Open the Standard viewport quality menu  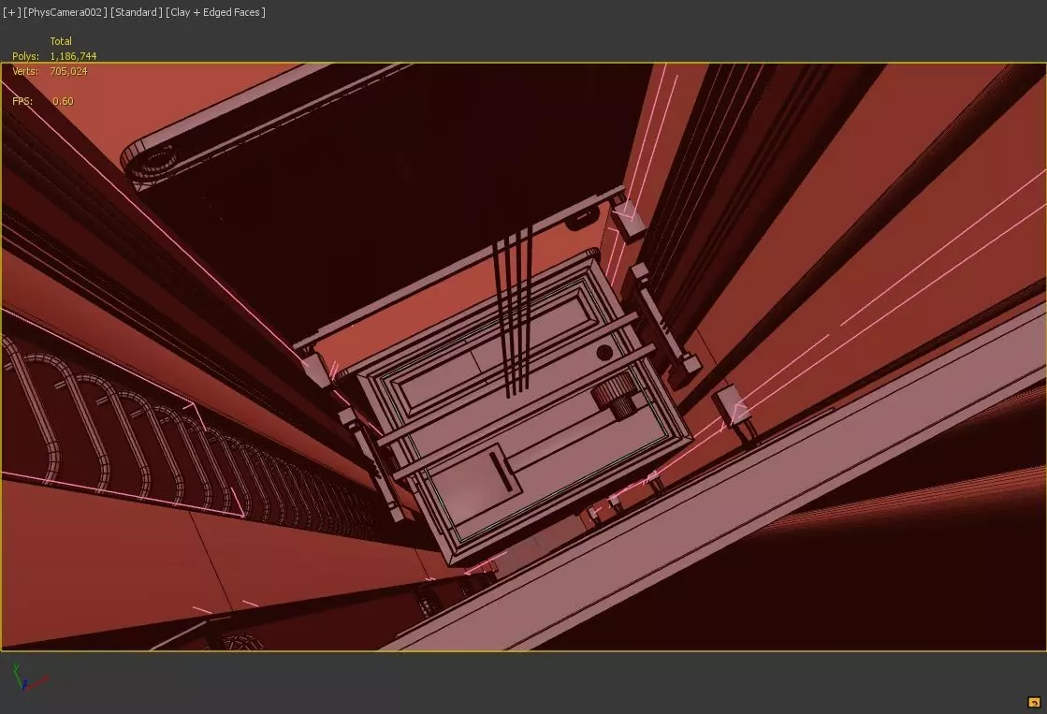(x=137, y=12)
